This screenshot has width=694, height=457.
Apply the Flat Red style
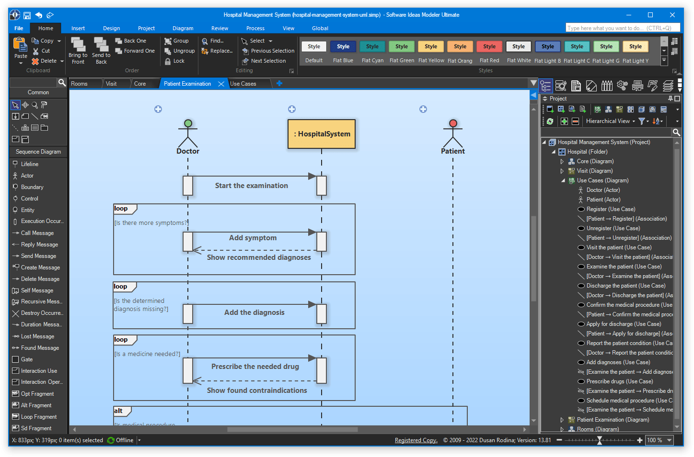489,46
